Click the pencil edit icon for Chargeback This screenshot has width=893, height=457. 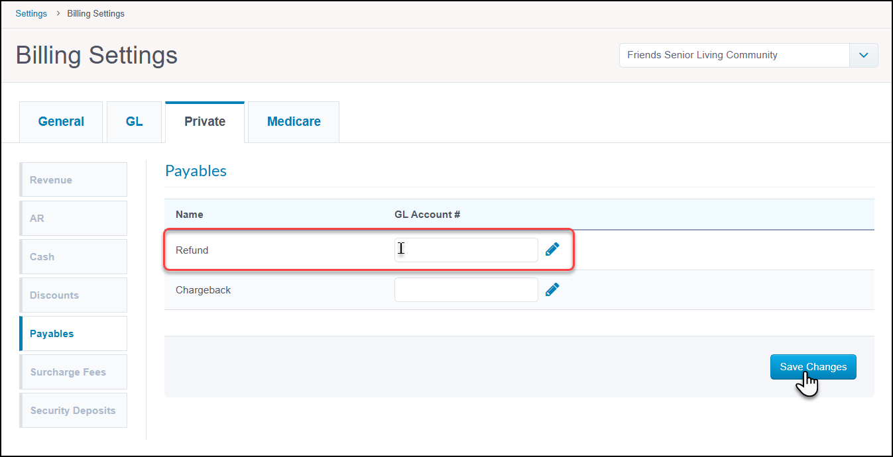[x=552, y=289]
